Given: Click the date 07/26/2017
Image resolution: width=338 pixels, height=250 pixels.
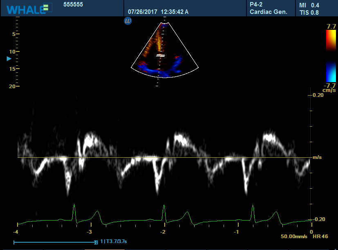Looking at the screenshot, I should click(x=143, y=12).
